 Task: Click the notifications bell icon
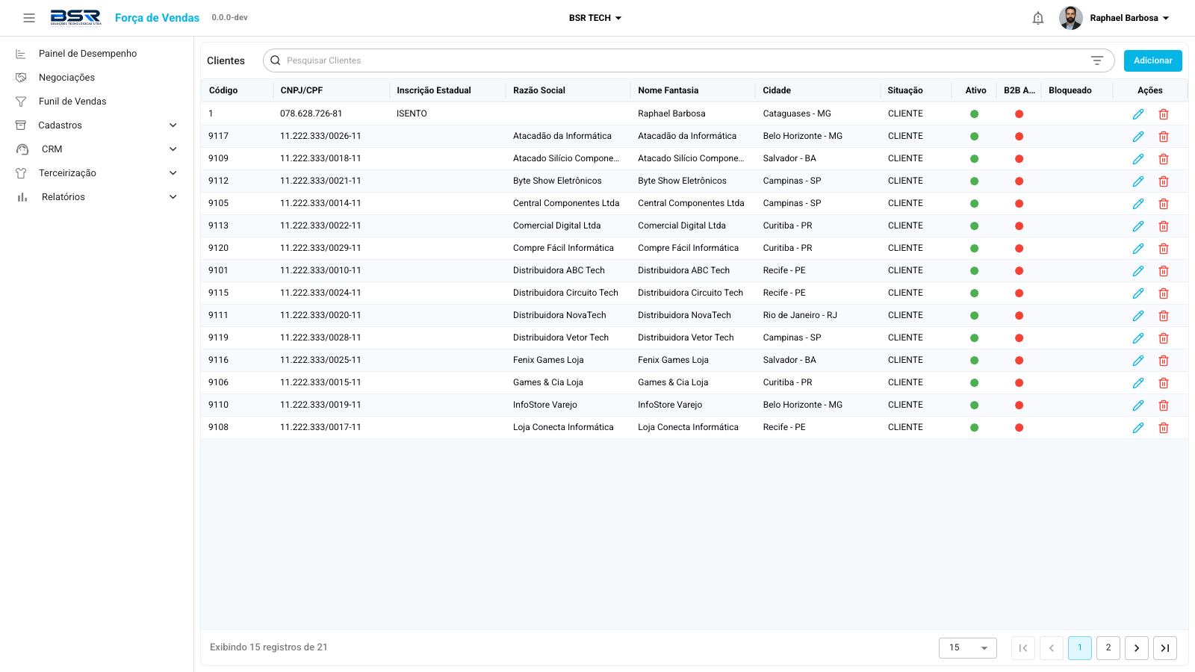1038,18
